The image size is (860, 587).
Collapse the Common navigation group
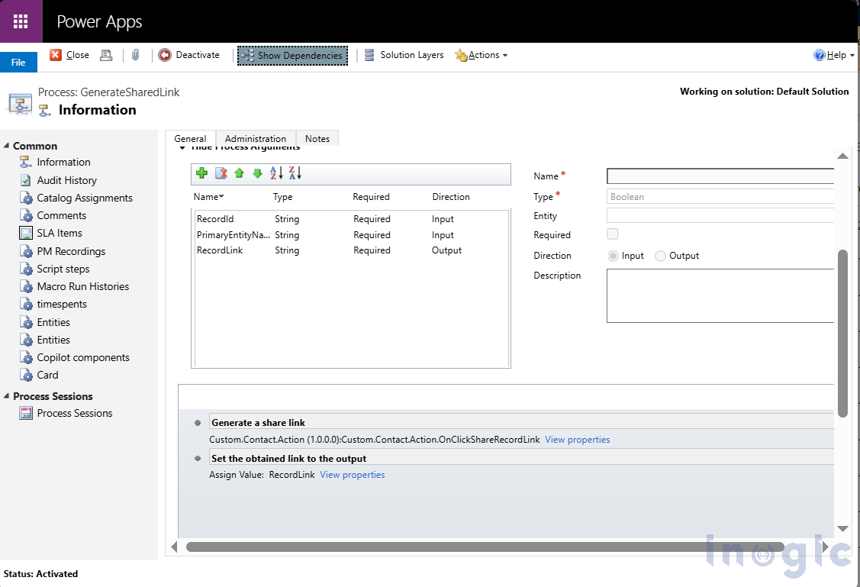pos(7,145)
